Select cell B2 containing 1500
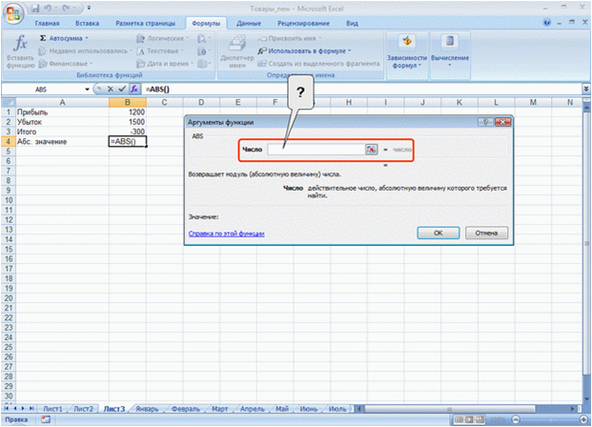The width and height of the screenshot is (592, 427). [x=128, y=122]
